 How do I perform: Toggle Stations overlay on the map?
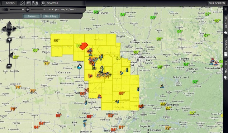(32, 16)
